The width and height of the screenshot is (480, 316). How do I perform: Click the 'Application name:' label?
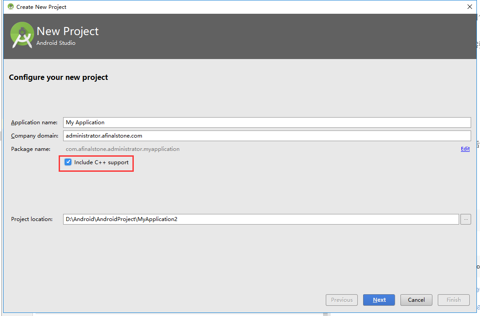click(x=34, y=122)
